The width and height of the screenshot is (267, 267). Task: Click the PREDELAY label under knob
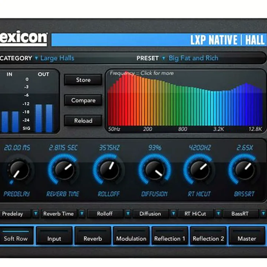pyautogui.click(x=17, y=194)
